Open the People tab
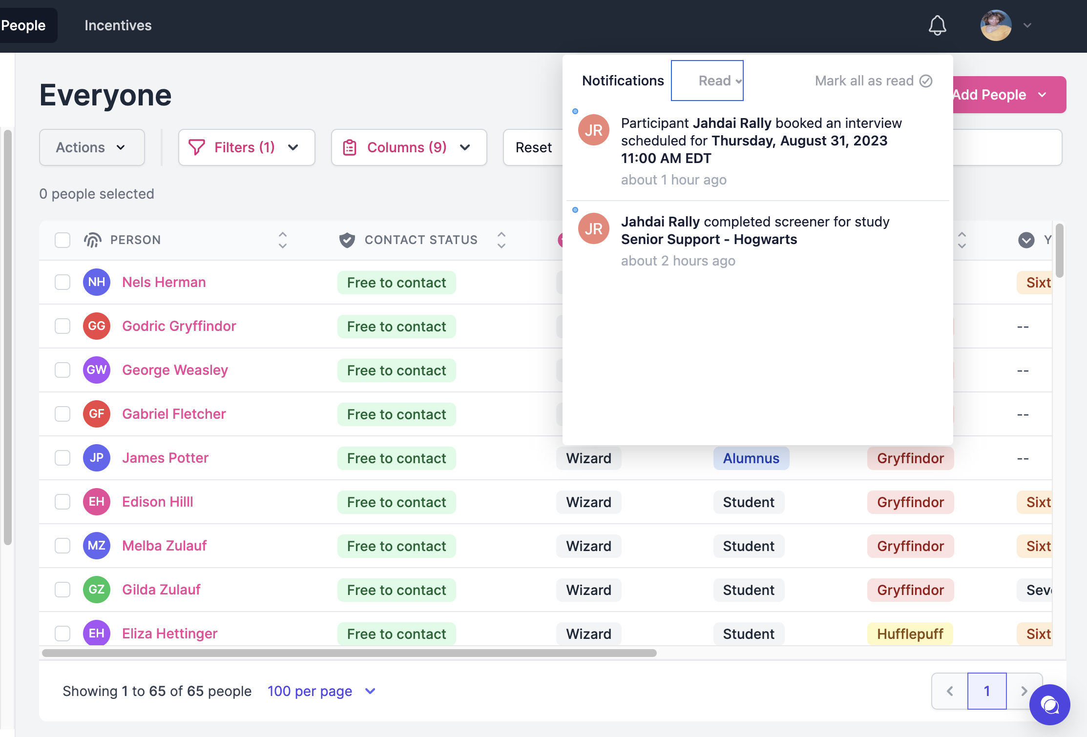This screenshot has height=737, width=1087. (23, 25)
